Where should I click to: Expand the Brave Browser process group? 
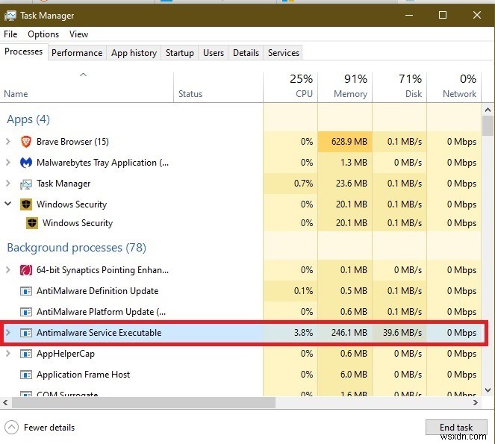(x=8, y=142)
